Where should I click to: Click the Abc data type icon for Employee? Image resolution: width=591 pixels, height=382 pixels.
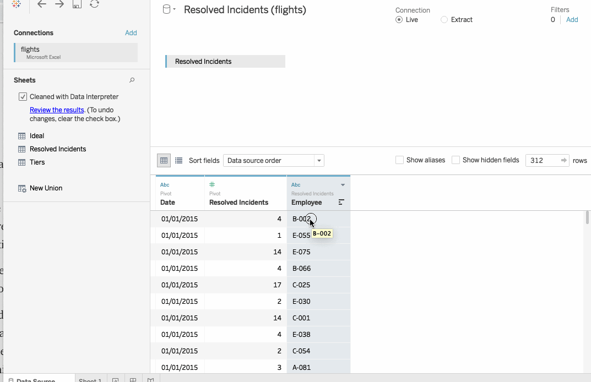click(296, 184)
